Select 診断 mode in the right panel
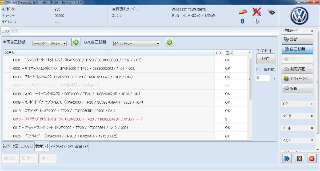Image resolution: width=320 pixels, height=171 pixels. (298, 39)
